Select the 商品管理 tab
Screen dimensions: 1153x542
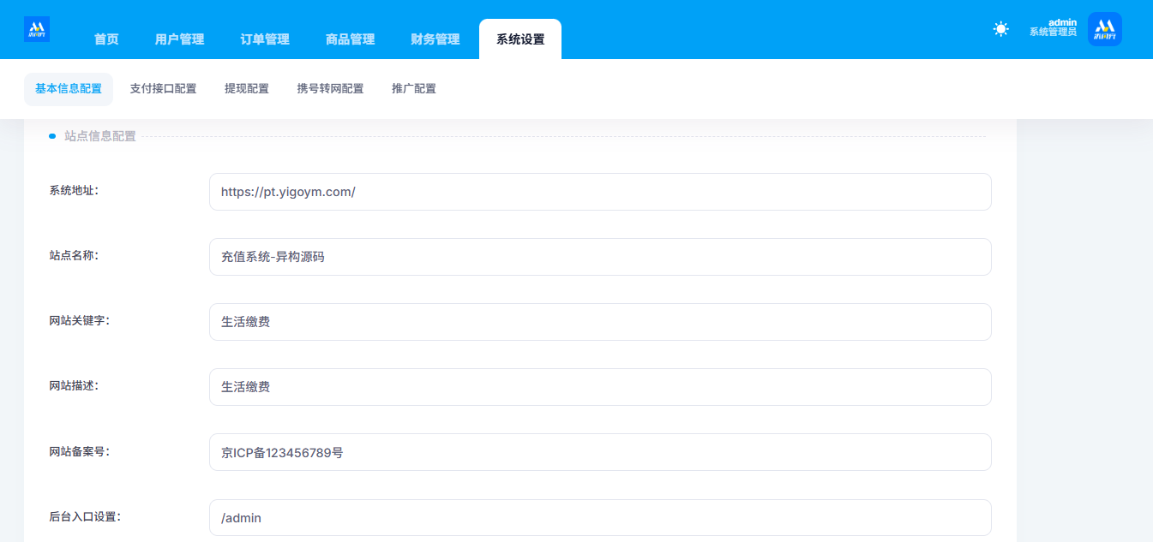pos(350,39)
